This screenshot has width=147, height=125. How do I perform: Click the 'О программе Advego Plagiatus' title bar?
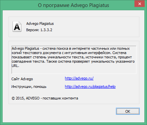pos(73,5)
